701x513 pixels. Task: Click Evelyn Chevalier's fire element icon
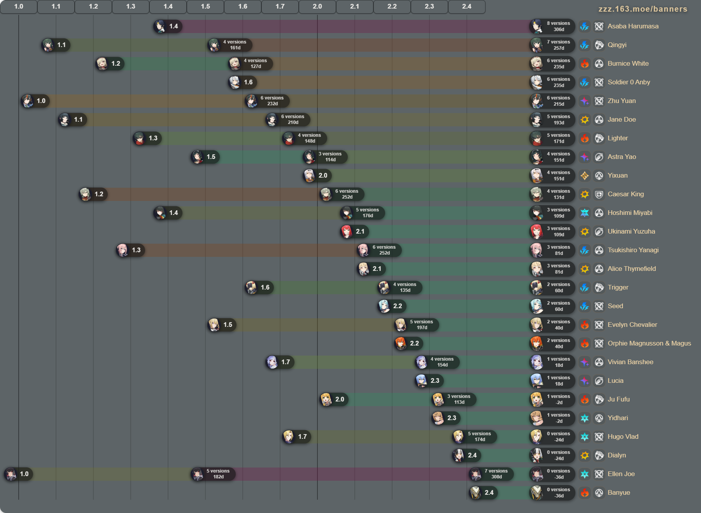tap(584, 325)
